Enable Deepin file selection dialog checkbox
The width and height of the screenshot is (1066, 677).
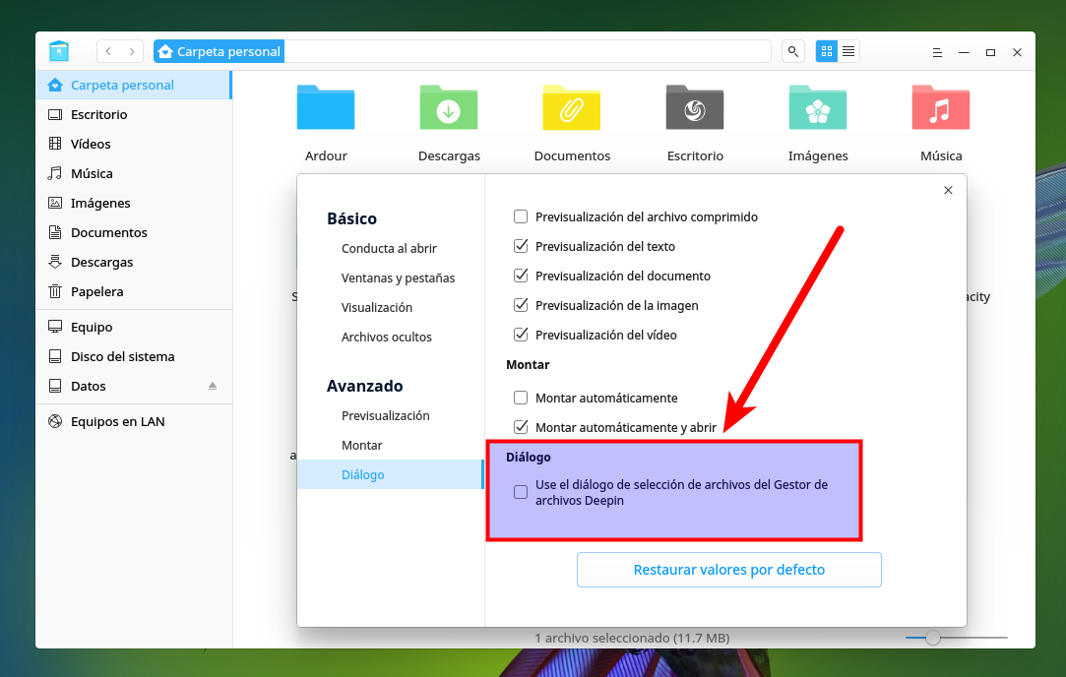click(x=521, y=492)
